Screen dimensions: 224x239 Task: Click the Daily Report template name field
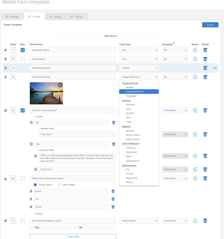point(111,36)
